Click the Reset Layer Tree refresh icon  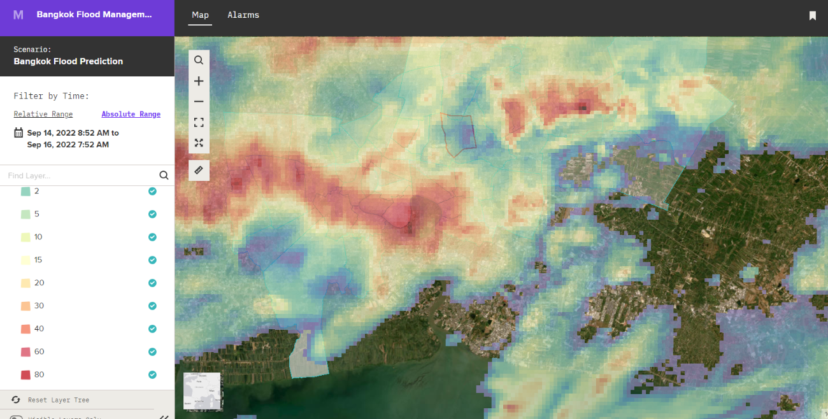[16, 400]
